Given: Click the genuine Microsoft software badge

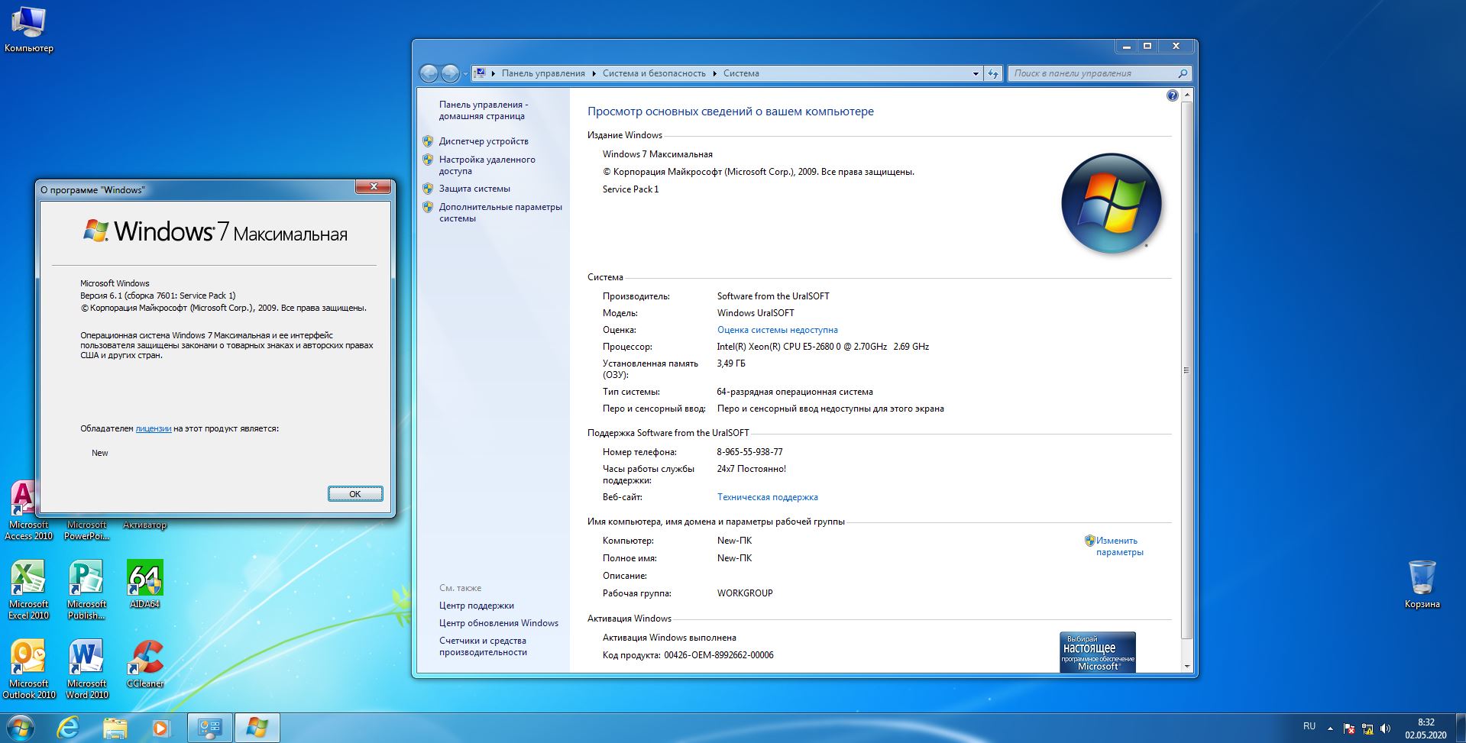Looking at the screenshot, I should click(1098, 651).
